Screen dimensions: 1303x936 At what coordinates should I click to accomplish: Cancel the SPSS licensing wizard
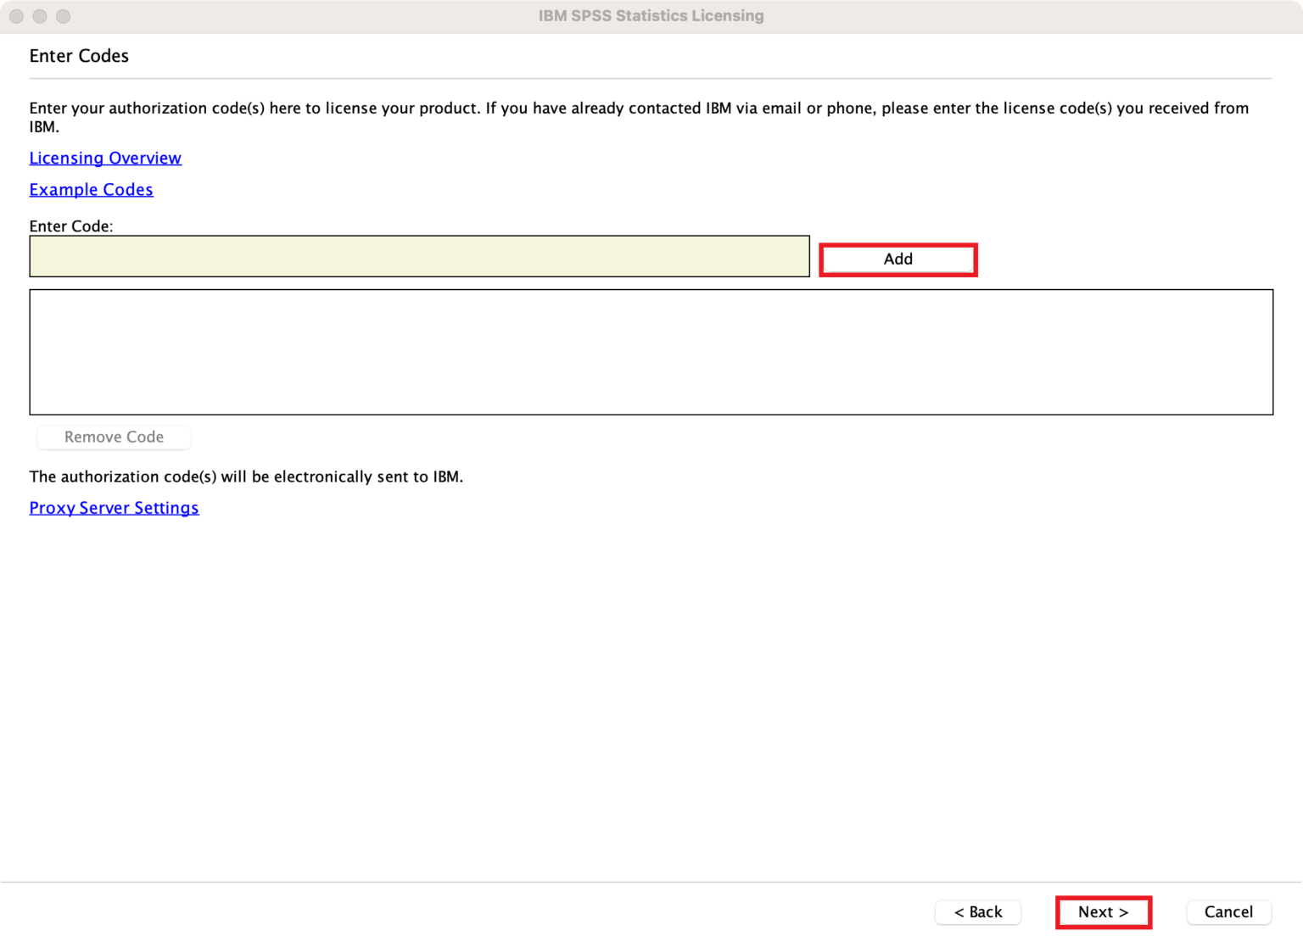tap(1228, 911)
